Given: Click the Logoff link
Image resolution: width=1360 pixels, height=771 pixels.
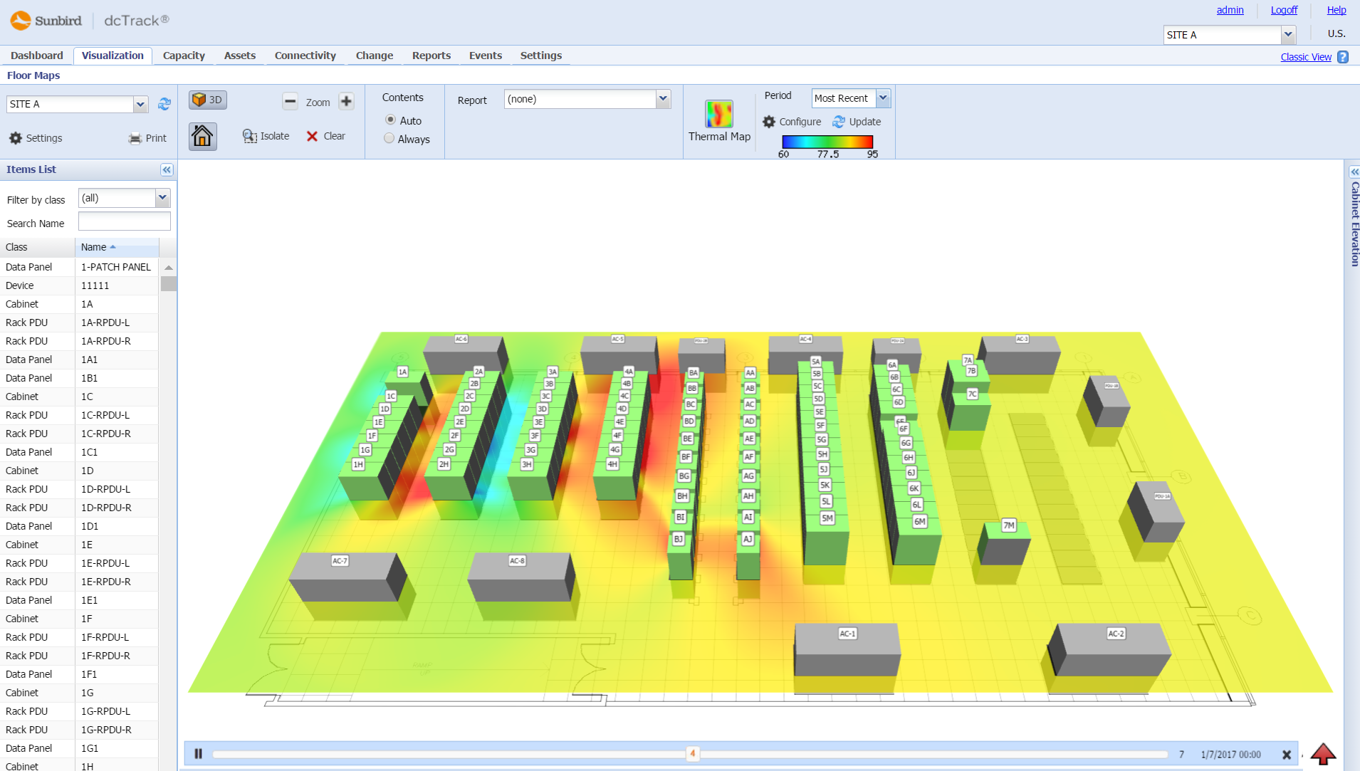Looking at the screenshot, I should [1284, 9].
